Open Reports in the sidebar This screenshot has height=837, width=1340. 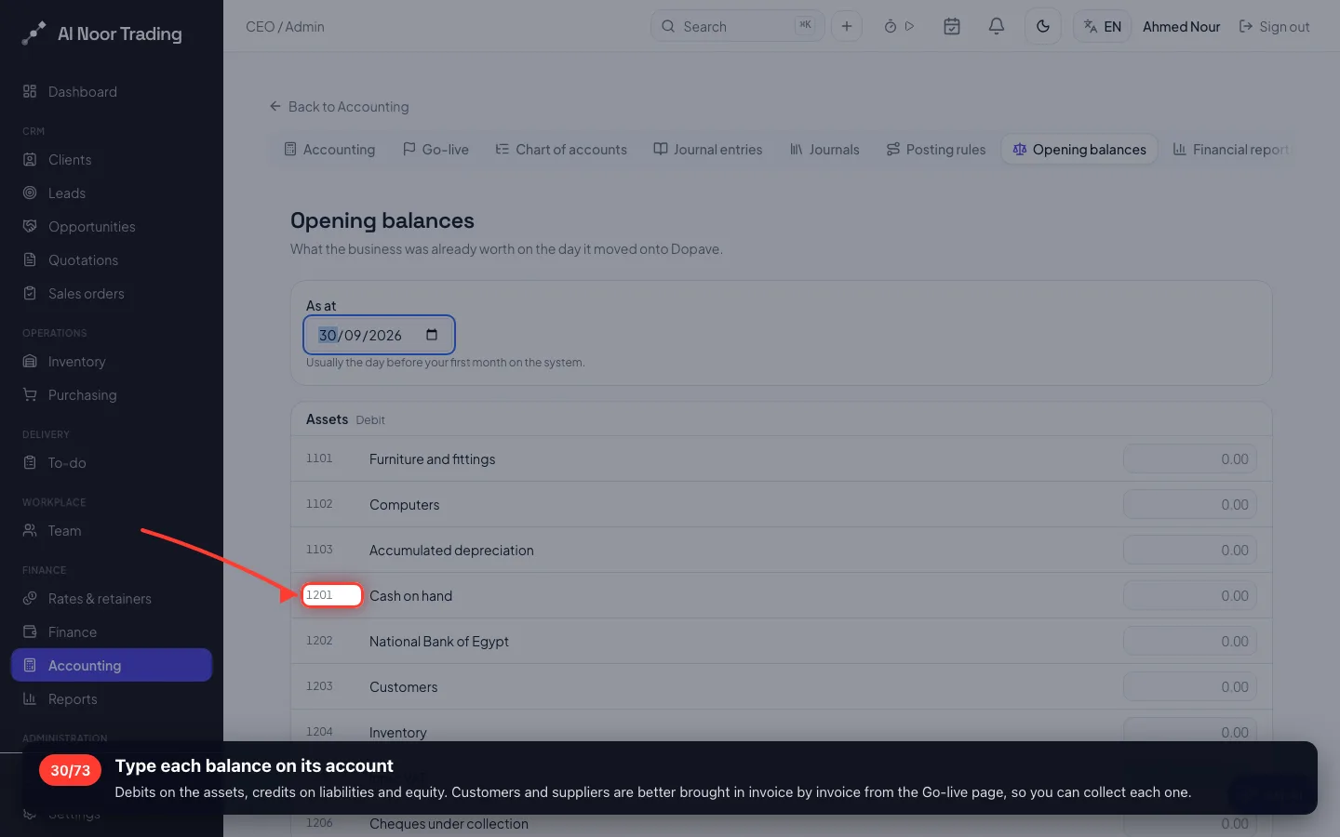pyautogui.click(x=112, y=698)
